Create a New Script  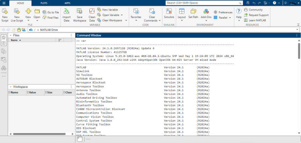click(5, 15)
